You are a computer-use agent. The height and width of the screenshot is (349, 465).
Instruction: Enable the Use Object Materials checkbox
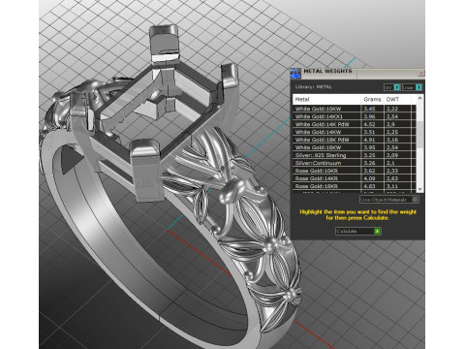[415, 200]
